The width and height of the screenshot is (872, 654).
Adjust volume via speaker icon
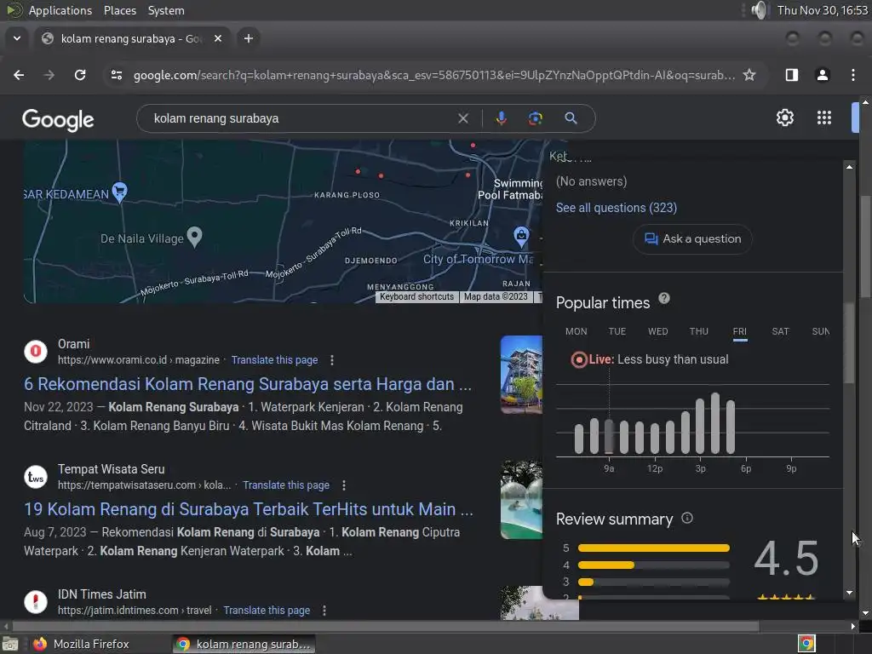tap(759, 10)
